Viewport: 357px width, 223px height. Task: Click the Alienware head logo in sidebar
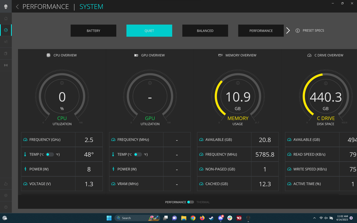6,7
